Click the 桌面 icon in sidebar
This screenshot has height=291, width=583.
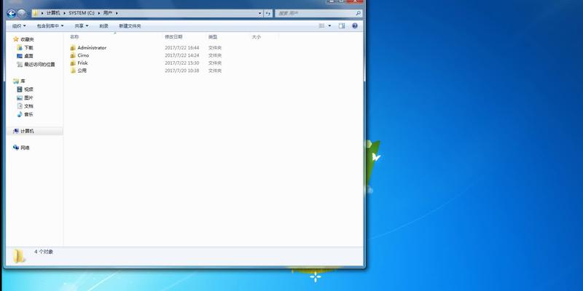click(20, 56)
